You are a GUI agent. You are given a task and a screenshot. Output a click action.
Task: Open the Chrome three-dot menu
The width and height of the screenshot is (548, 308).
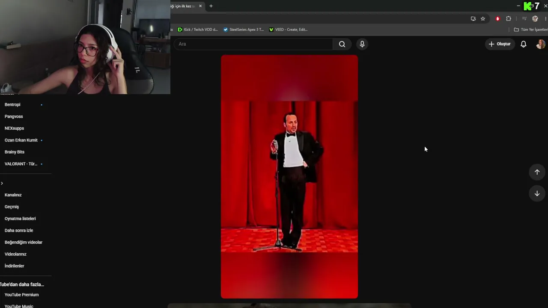click(x=546, y=19)
